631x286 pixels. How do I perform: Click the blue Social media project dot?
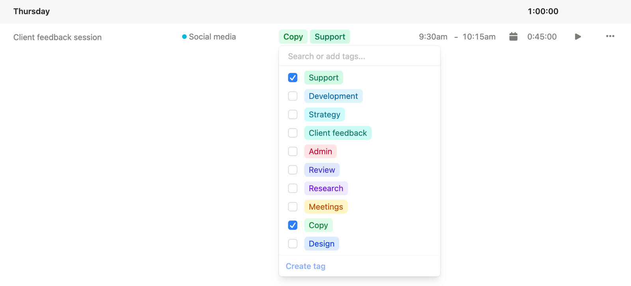[x=184, y=37]
